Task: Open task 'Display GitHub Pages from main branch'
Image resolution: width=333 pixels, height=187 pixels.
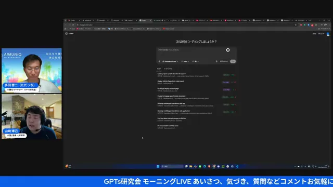Action: (197, 82)
